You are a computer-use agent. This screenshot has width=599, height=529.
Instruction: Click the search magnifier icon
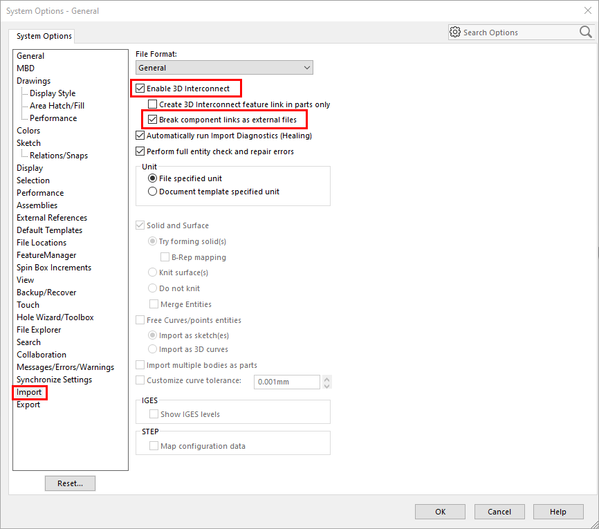(x=585, y=32)
